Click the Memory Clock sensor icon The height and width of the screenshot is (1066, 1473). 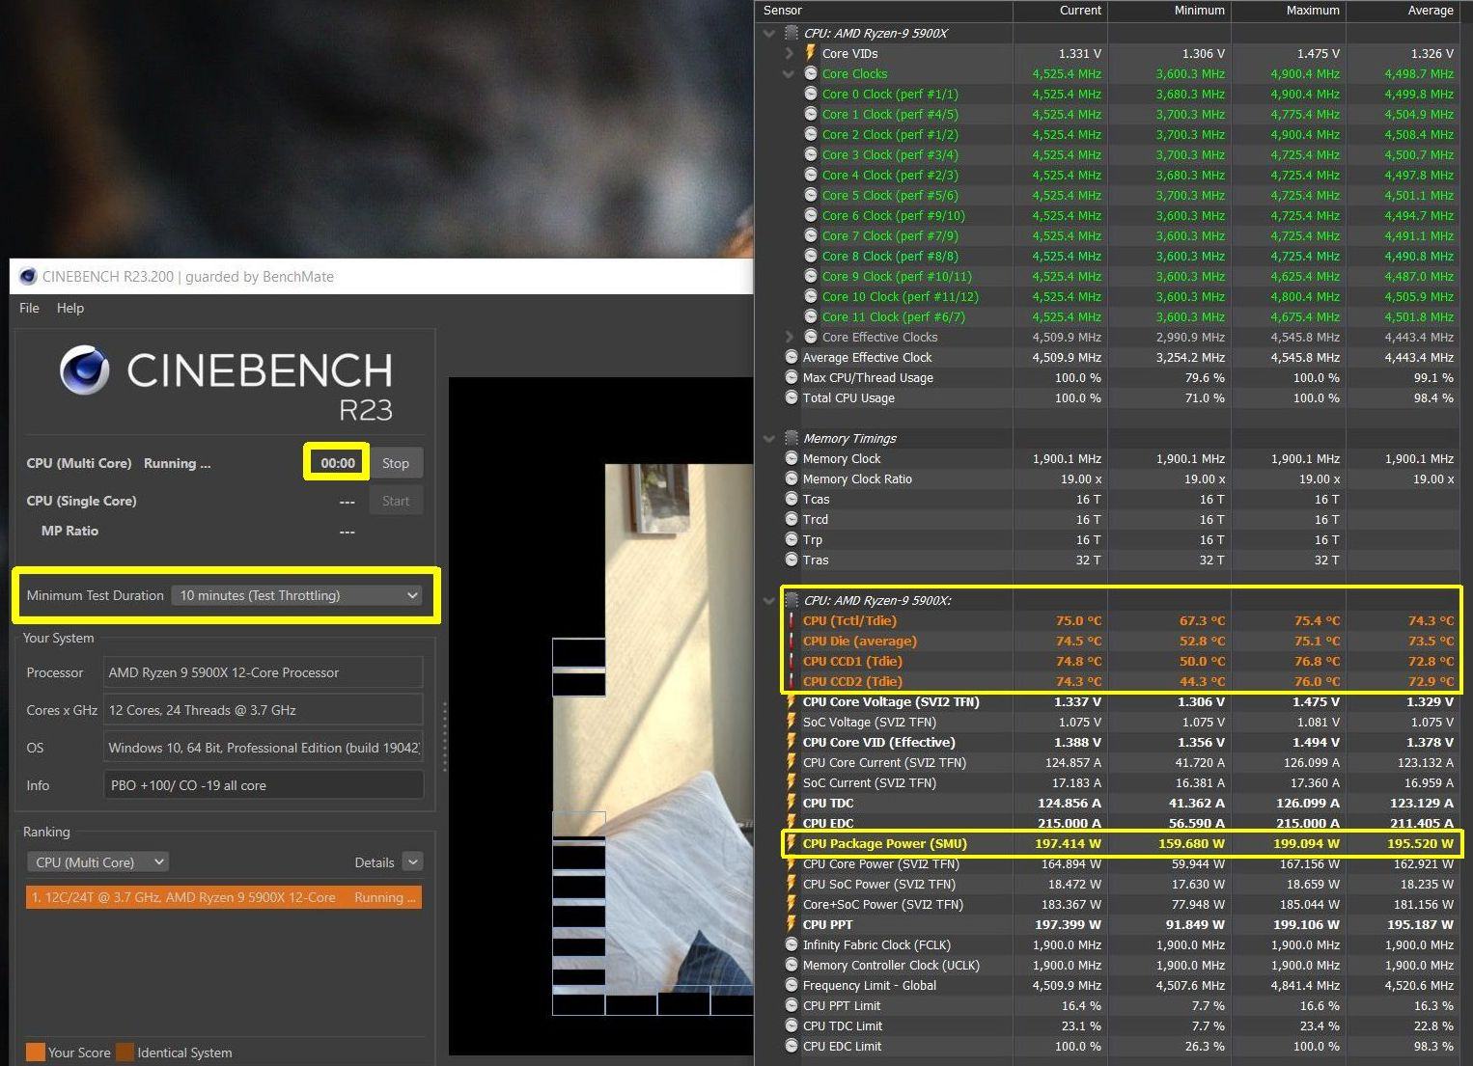coord(792,458)
